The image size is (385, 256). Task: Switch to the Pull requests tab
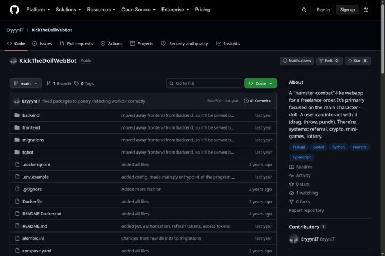click(76, 44)
